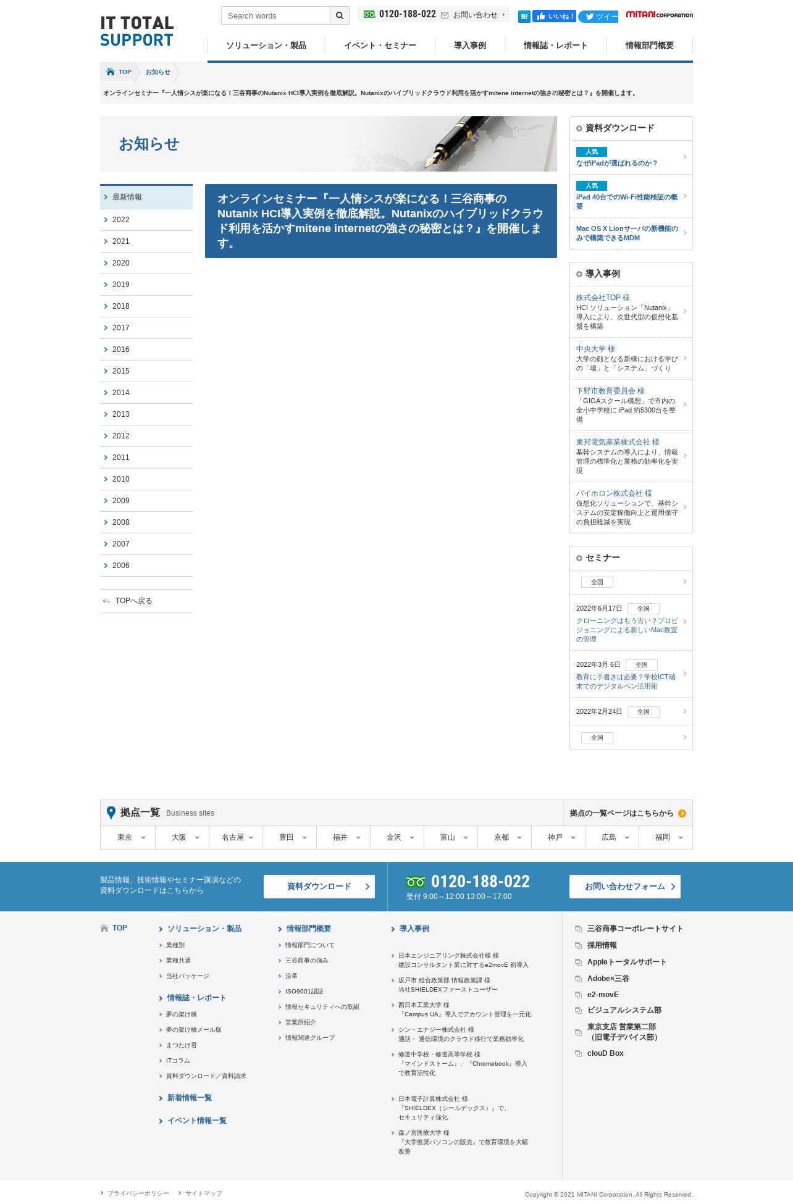Click the back arrow beside TOPへ戻る

tap(106, 601)
